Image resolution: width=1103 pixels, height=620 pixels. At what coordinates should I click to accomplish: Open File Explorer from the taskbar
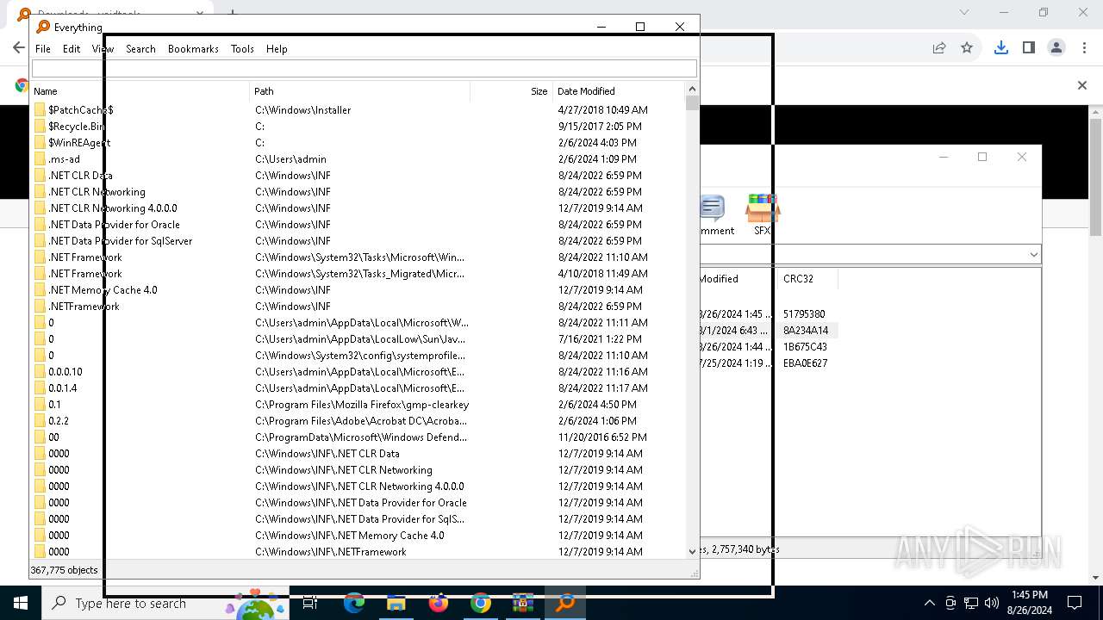396,604
